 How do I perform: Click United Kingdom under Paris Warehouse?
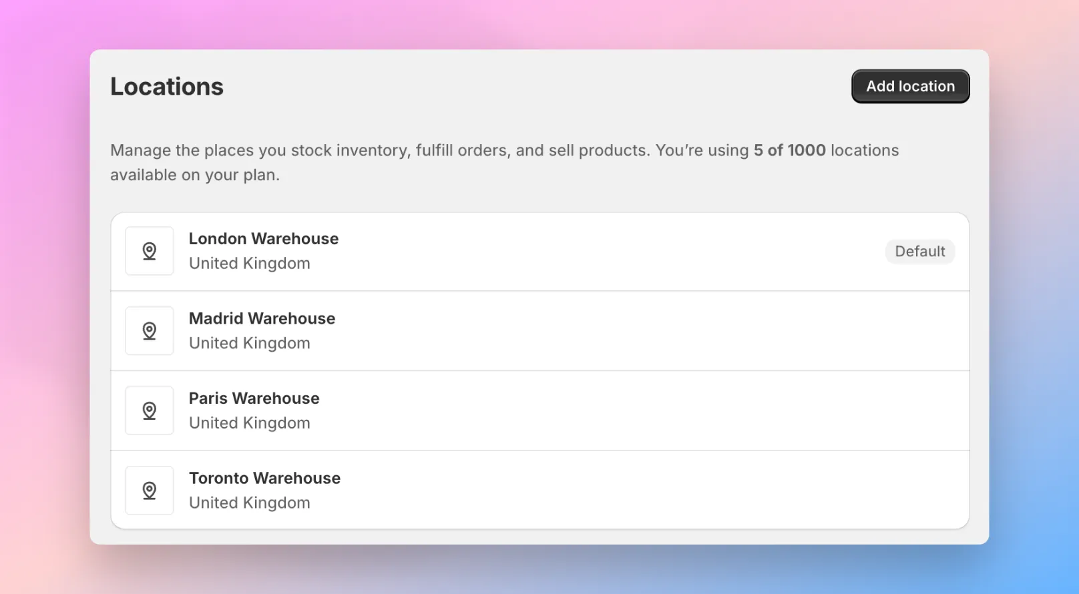coord(250,423)
